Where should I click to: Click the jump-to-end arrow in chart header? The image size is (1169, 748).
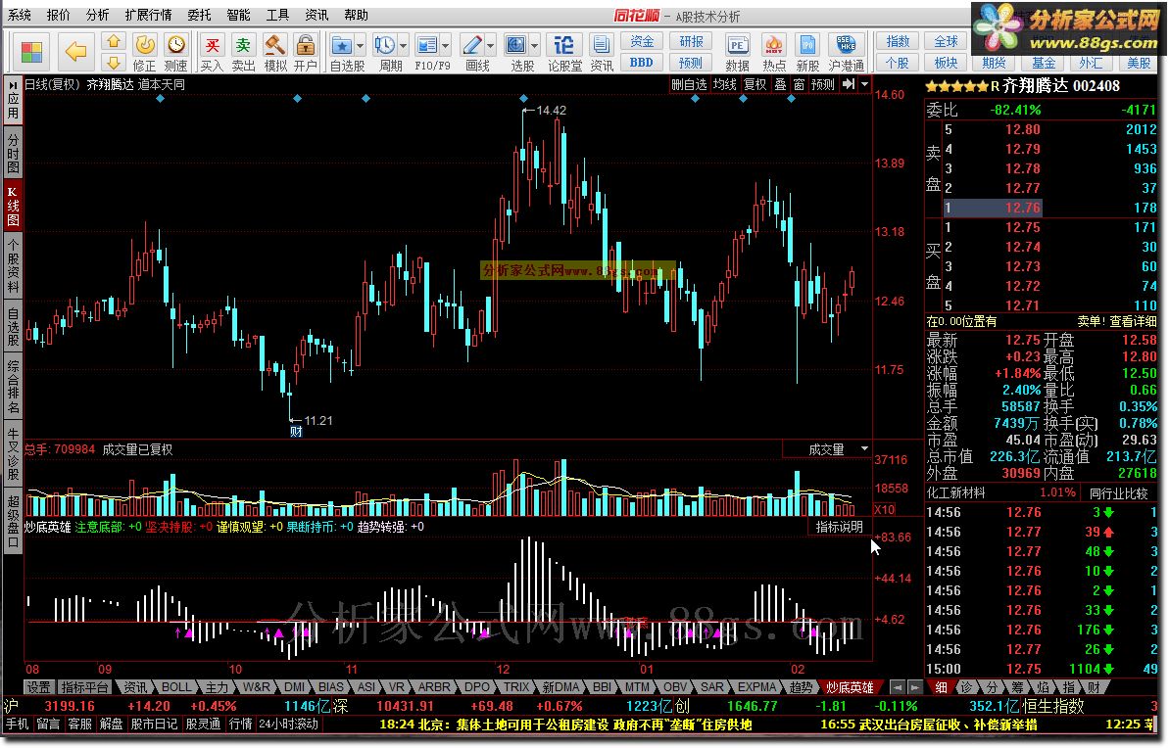tap(849, 84)
